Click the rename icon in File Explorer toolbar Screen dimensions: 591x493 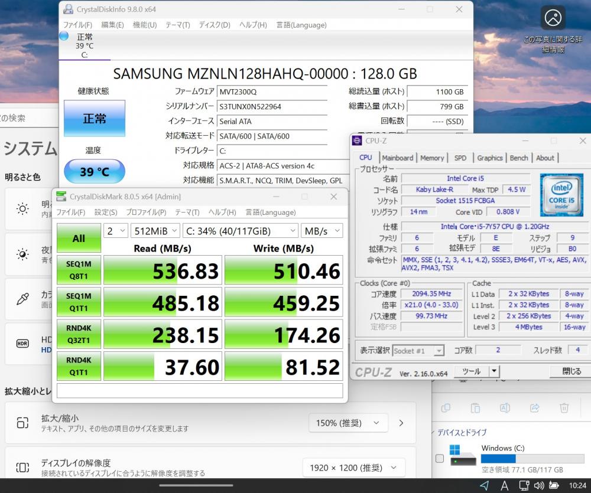pyautogui.click(x=505, y=408)
